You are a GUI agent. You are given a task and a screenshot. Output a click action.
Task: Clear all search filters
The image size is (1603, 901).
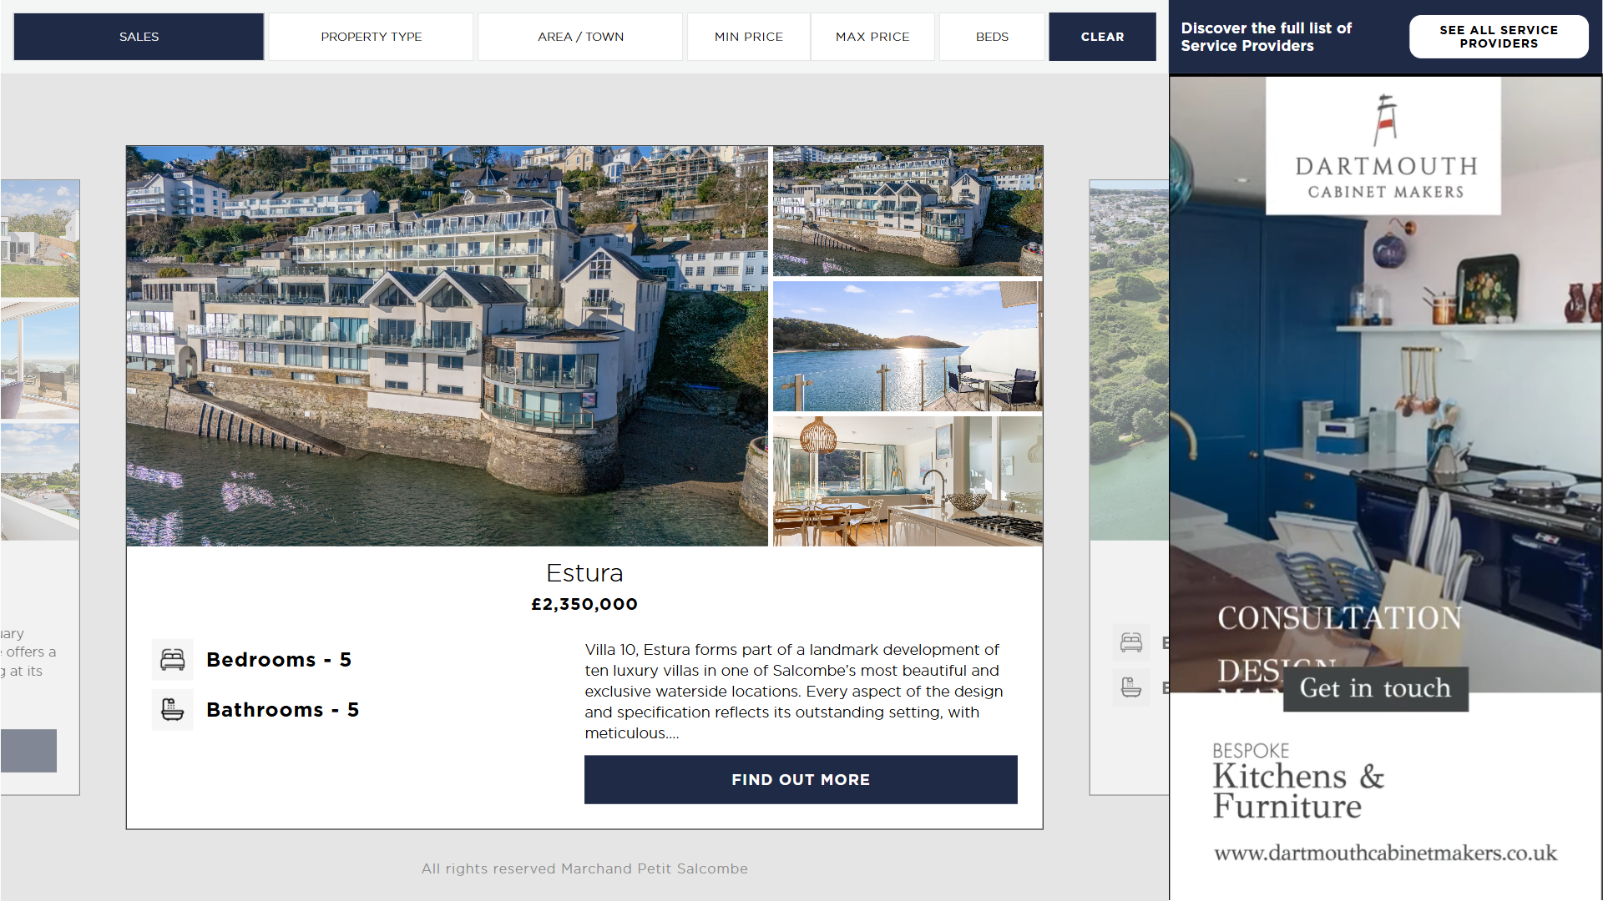(1102, 37)
